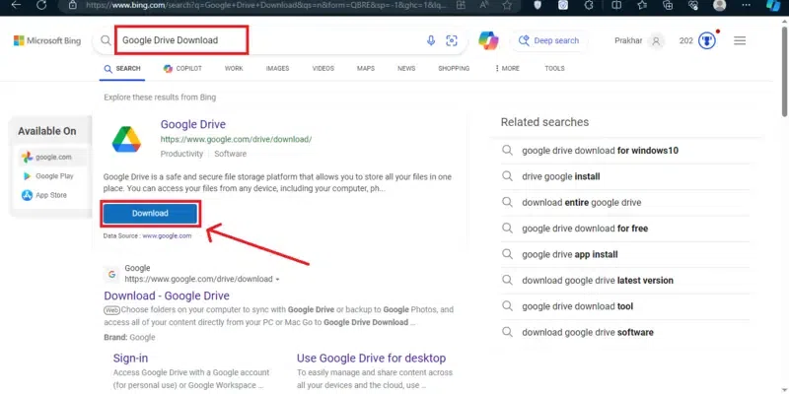This screenshot has width=789, height=394.
Task: Open the www.google.com data source link
Action: click(167, 235)
